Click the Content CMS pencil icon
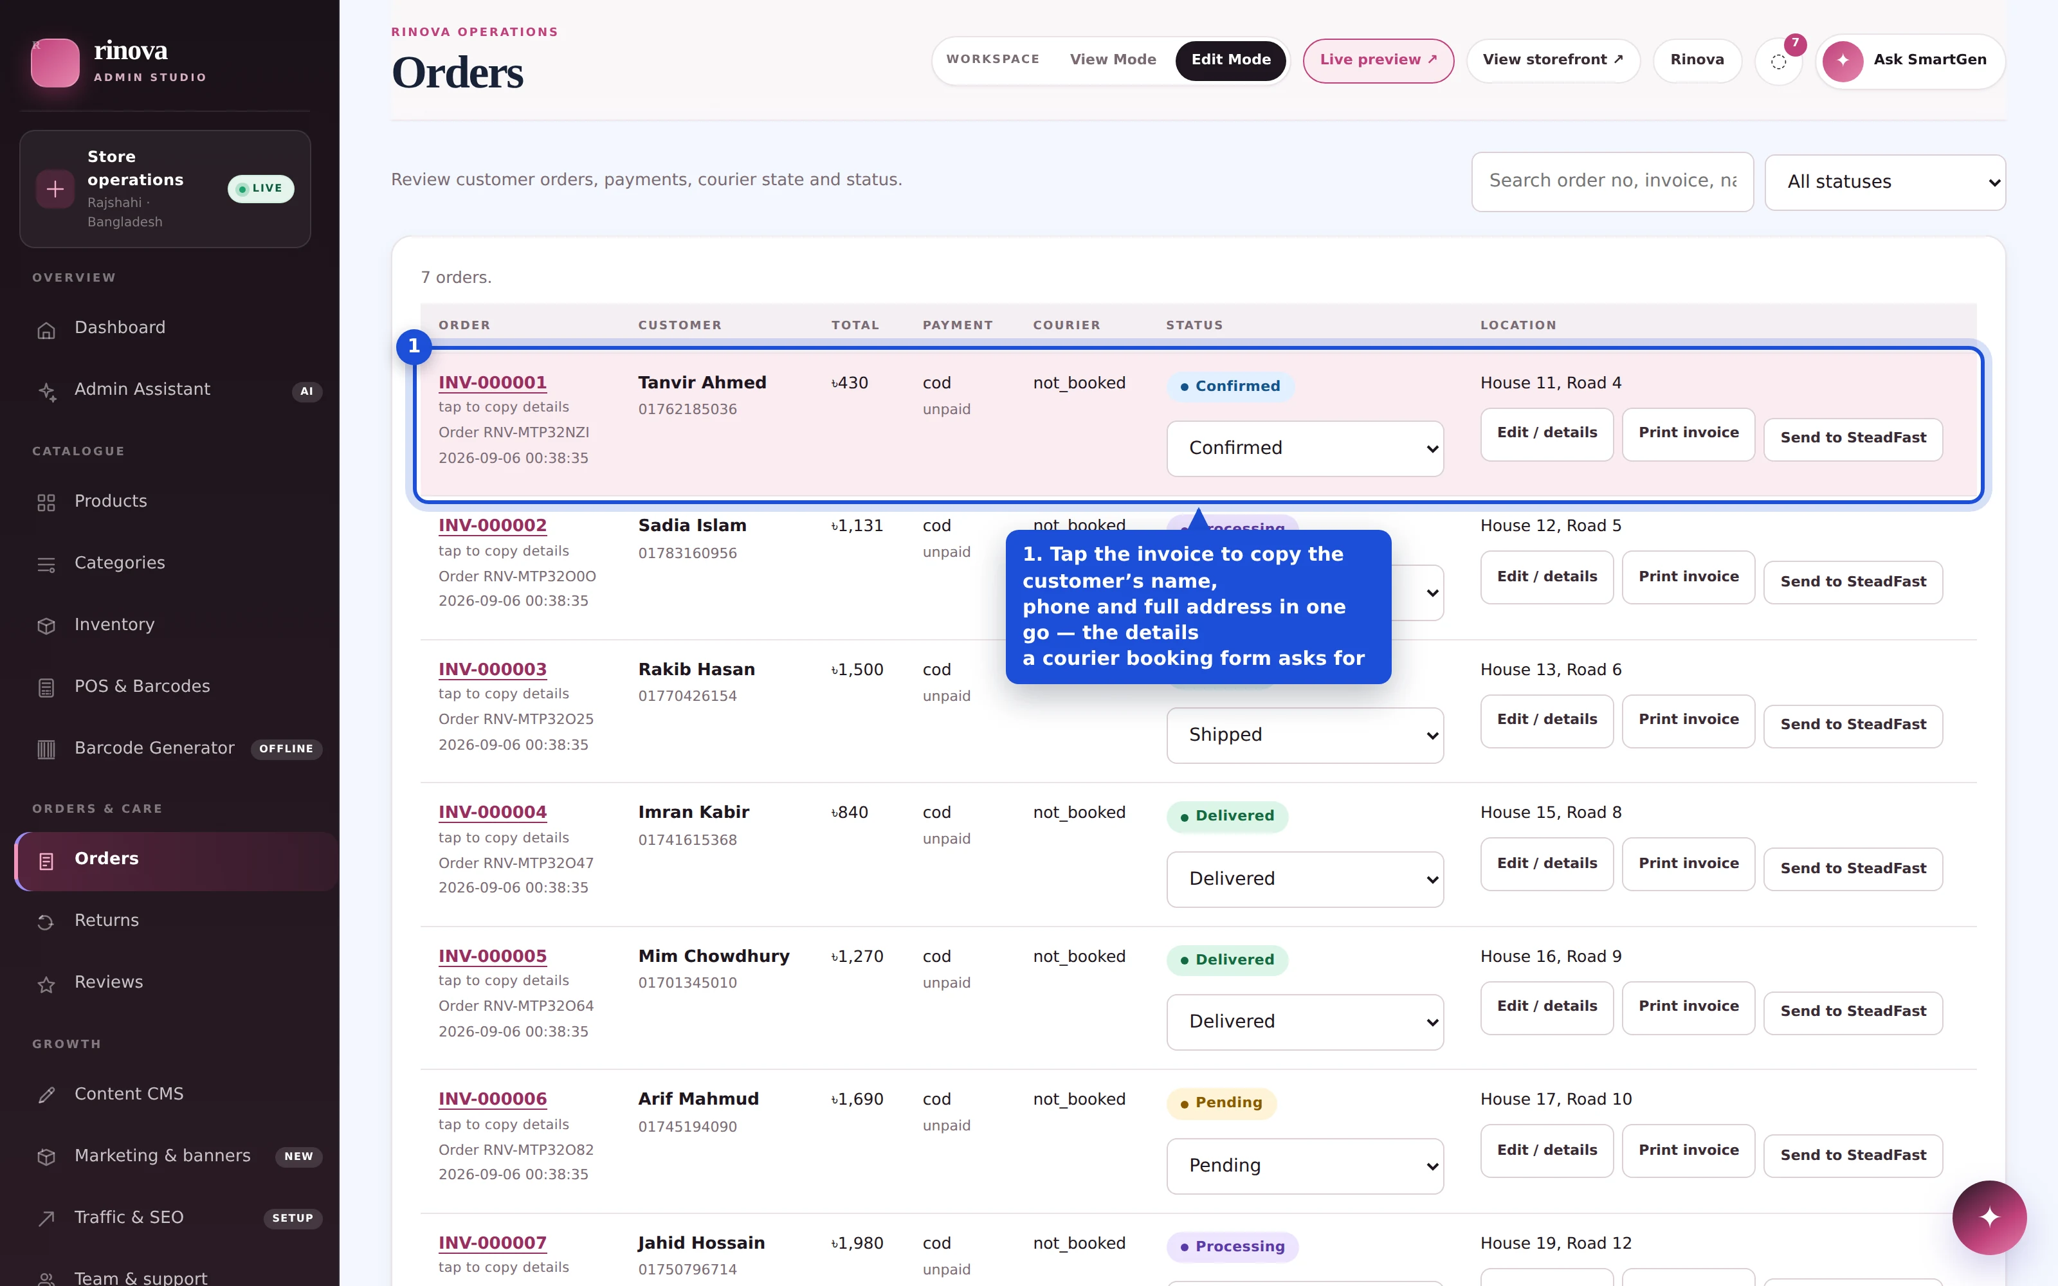The width and height of the screenshot is (2058, 1286). pyautogui.click(x=47, y=1096)
